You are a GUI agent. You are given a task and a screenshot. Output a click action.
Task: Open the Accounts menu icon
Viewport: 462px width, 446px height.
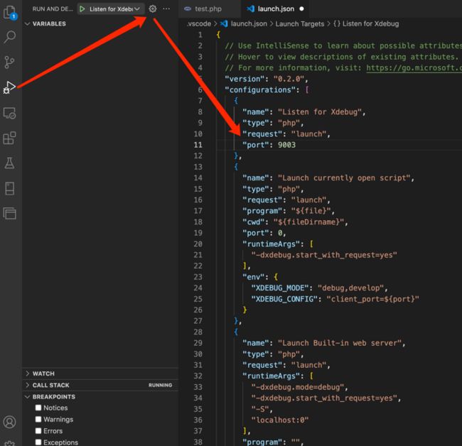[9, 422]
